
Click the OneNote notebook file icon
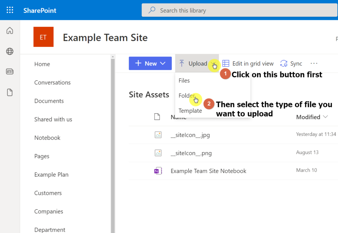click(158, 171)
